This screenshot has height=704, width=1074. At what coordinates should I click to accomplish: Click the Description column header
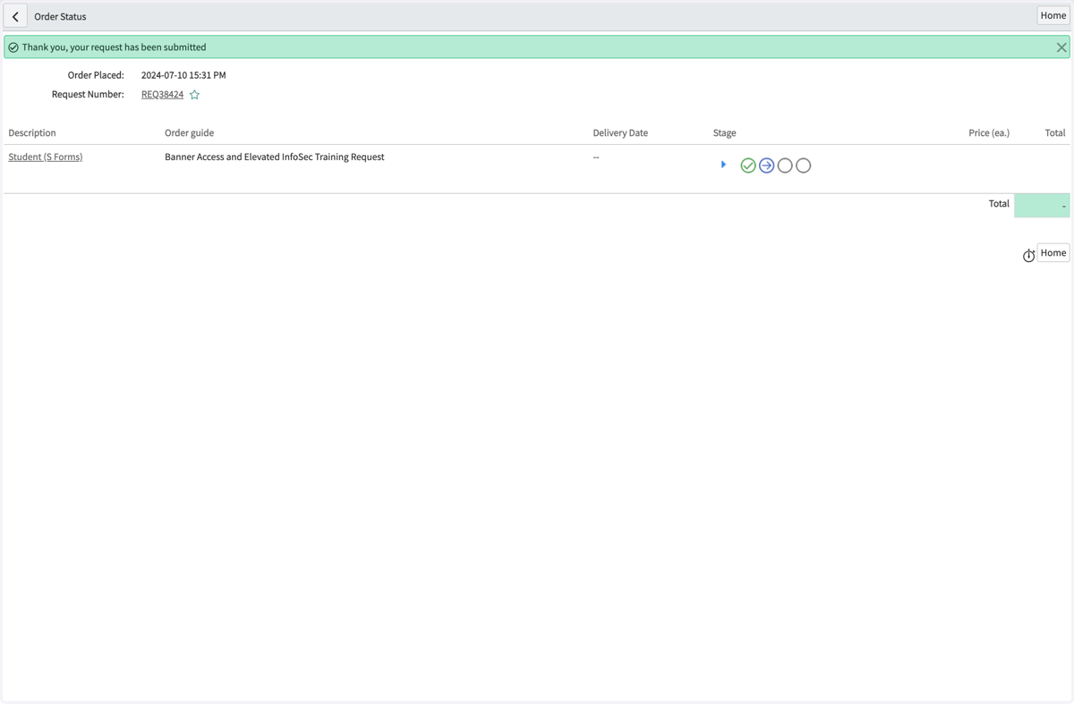(32, 132)
